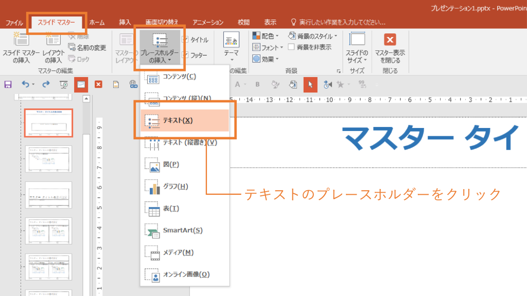This screenshot has height=296, width=527.
Task: Choose Online Image (オンライン画像) placeholder
Action: pos(185,274)
